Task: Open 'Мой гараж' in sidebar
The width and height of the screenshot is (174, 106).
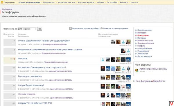Action: pyautogui.click(x=142, y=33)
